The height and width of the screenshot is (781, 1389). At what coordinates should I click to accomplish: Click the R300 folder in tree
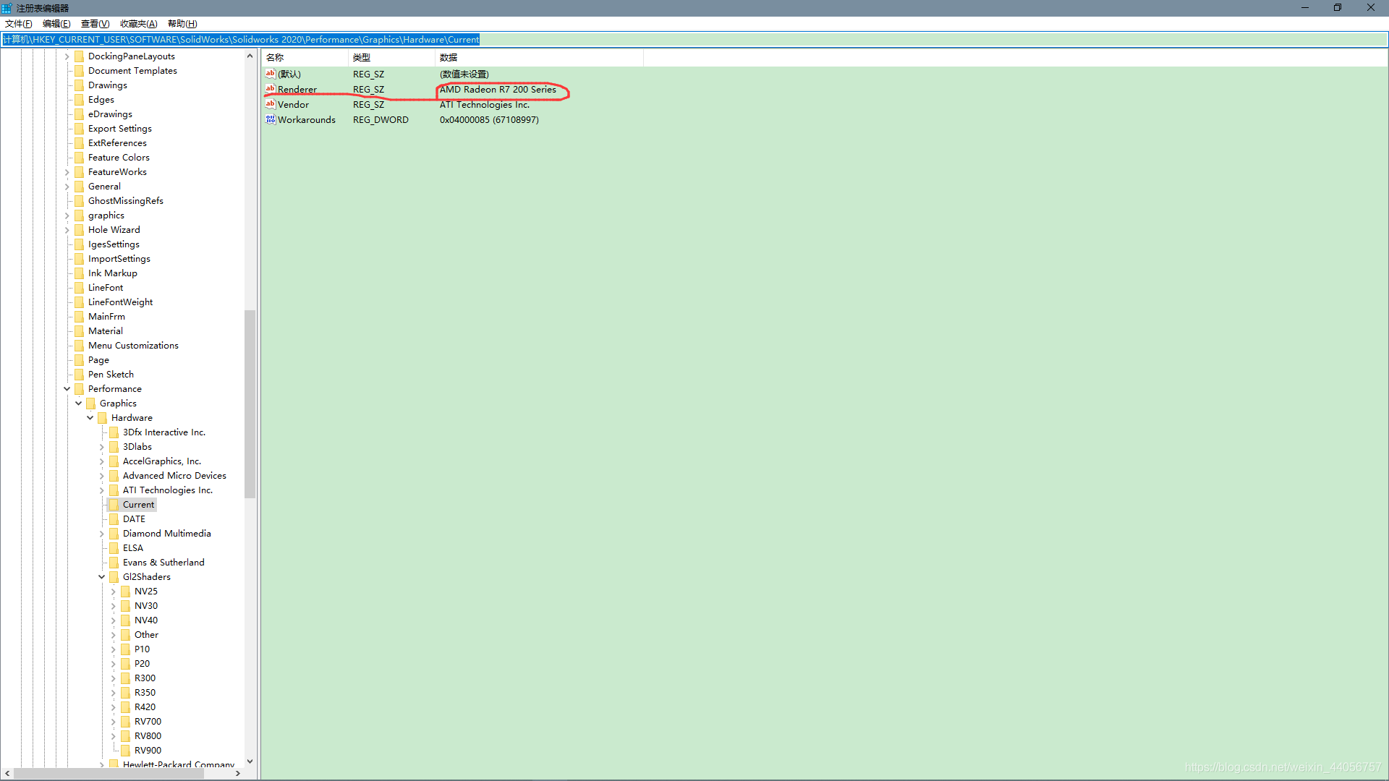[144, 678]
